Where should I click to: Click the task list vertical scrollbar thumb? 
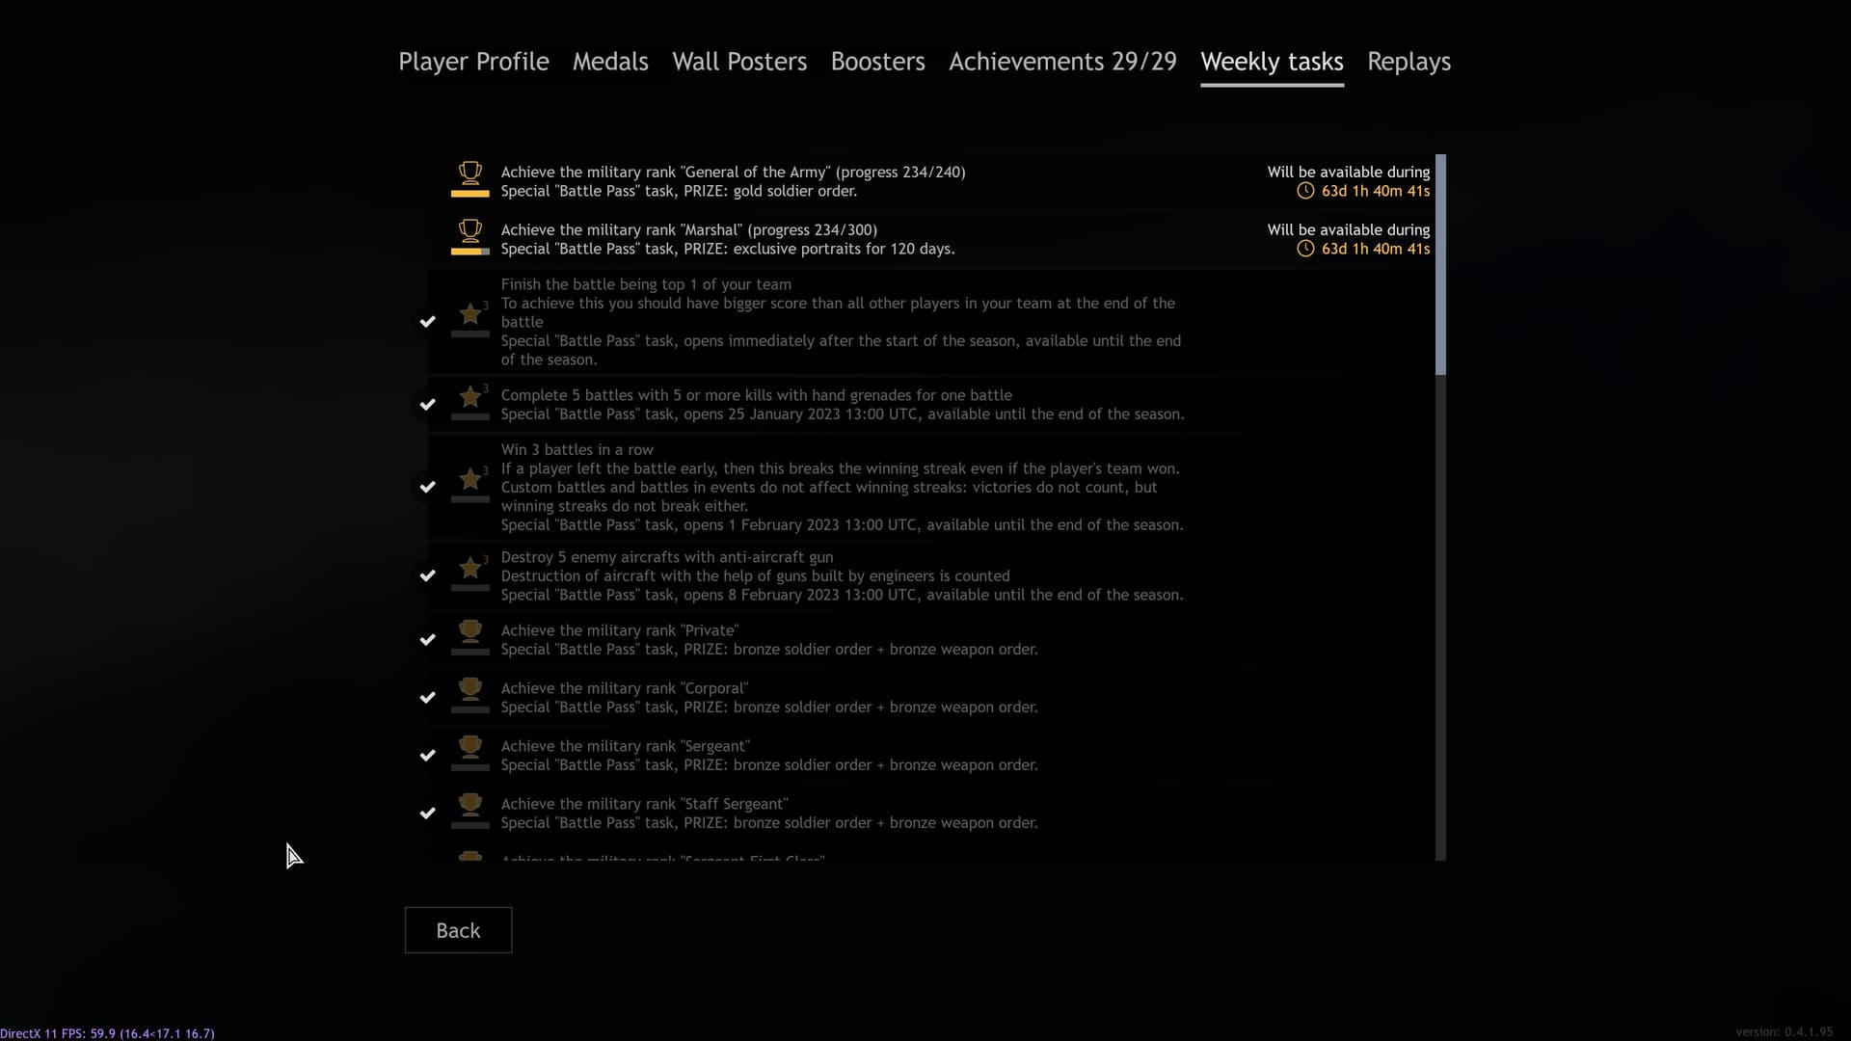click(x=1440, y=264)
